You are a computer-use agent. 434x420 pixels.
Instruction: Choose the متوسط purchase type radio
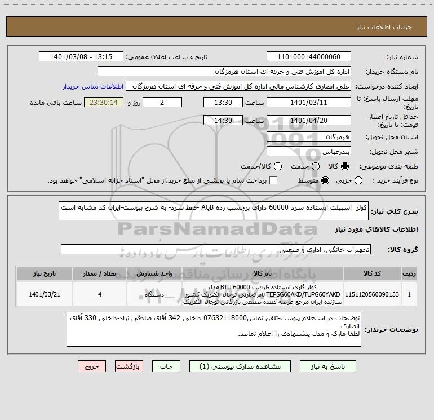[x=325, y=180]
